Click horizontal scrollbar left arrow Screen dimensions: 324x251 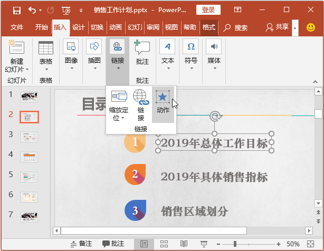[x=56, y=230]
